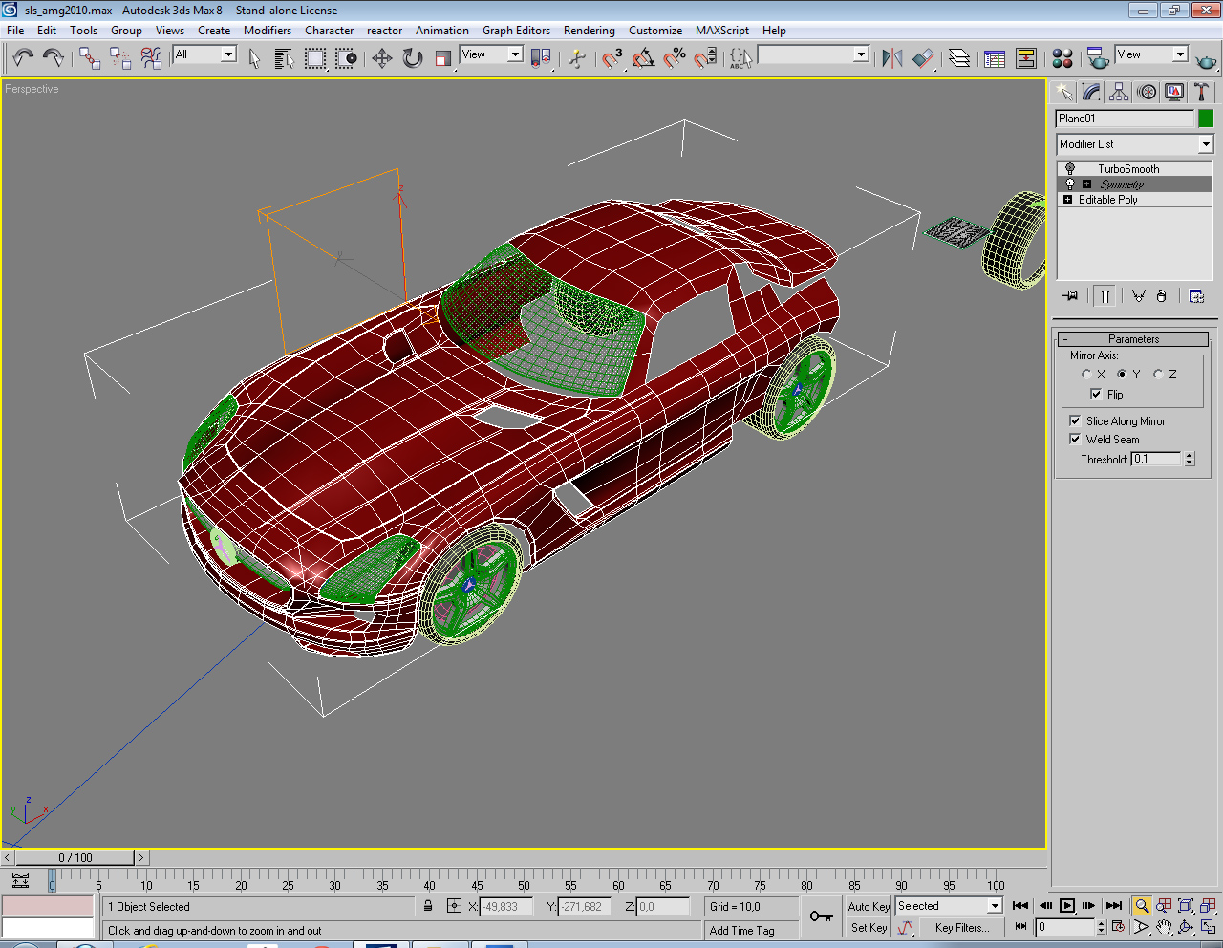The image size is (1223, 948).
Task: Select the X mirror axis option
Action: point(1086,375)
